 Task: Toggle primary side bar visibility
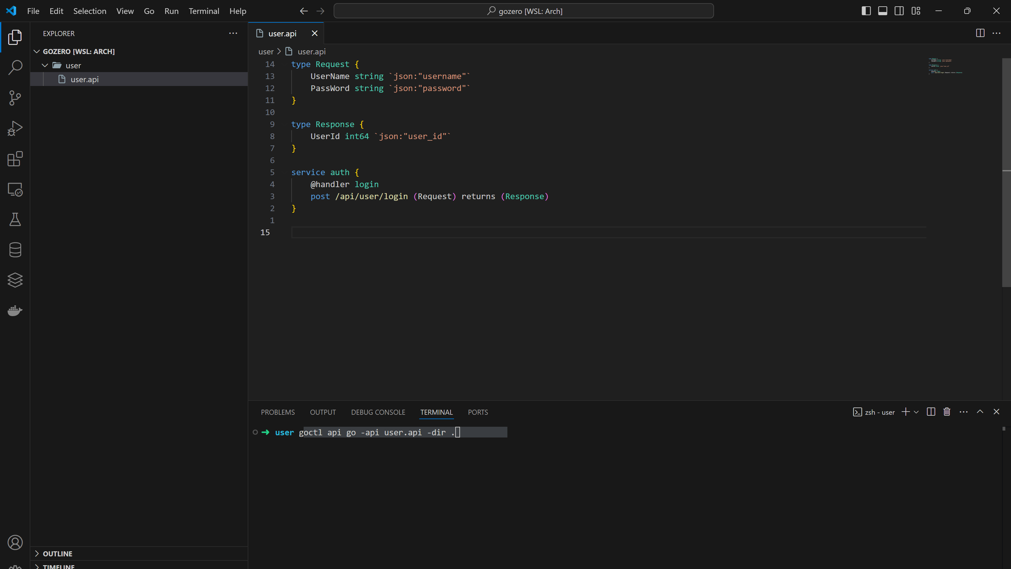866,11
